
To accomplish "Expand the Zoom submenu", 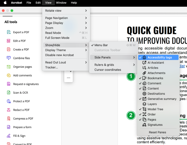I will 66,28.
